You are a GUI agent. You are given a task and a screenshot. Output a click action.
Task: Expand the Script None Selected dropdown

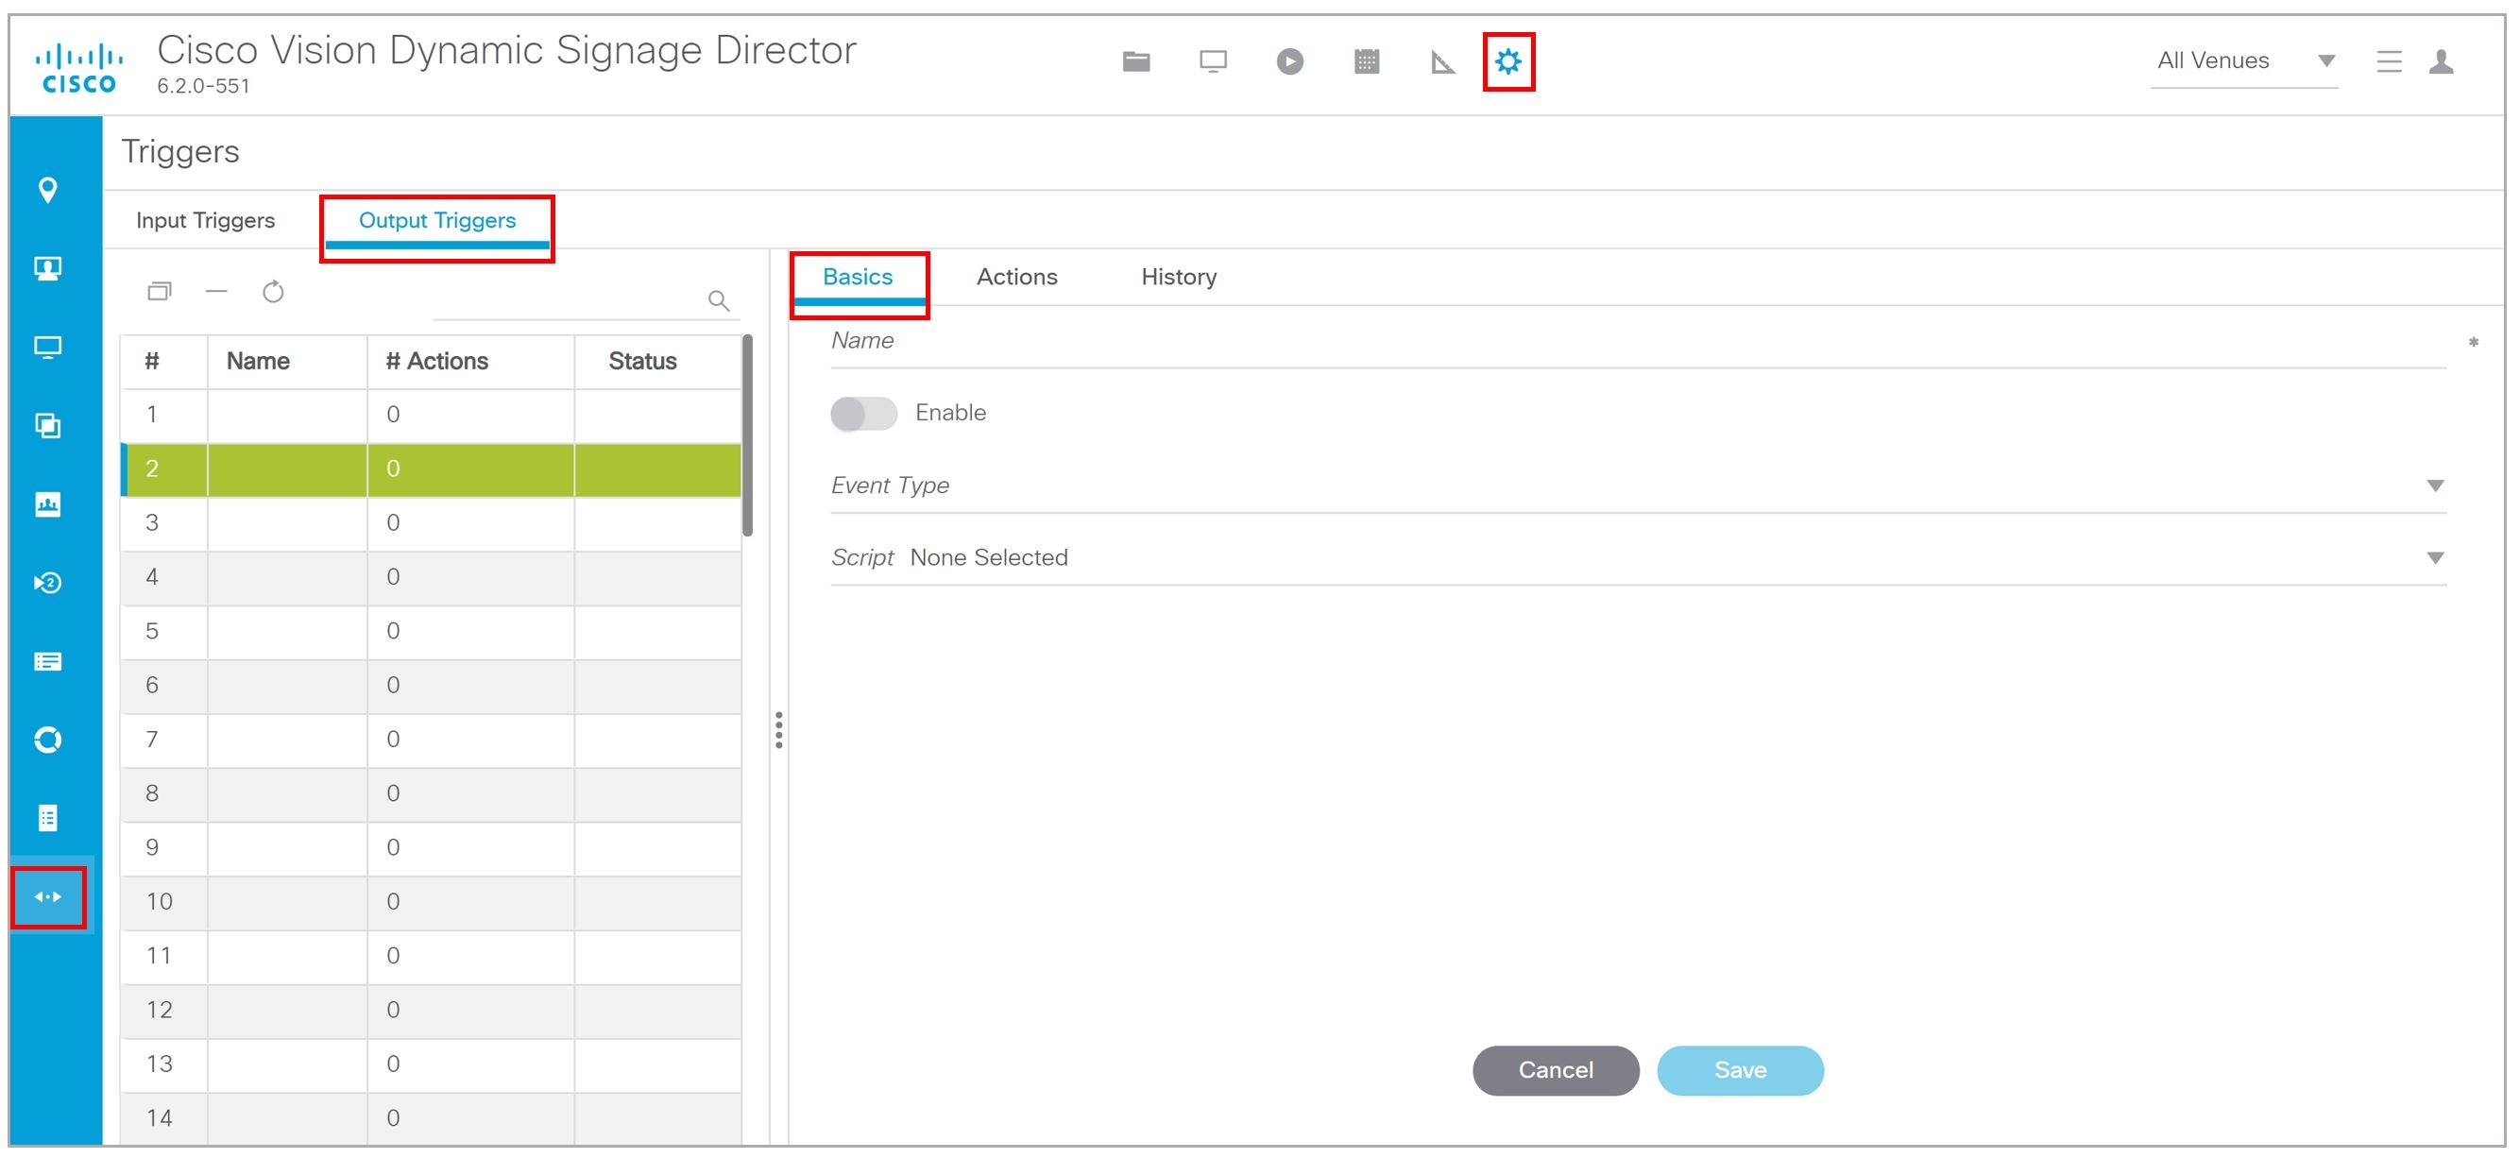coord(1639,558)
